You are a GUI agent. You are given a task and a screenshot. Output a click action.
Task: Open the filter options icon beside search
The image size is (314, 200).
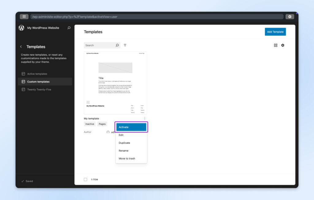coord(125,45)
